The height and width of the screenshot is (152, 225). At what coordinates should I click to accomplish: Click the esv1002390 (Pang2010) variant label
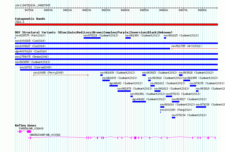tap(176, 110)
